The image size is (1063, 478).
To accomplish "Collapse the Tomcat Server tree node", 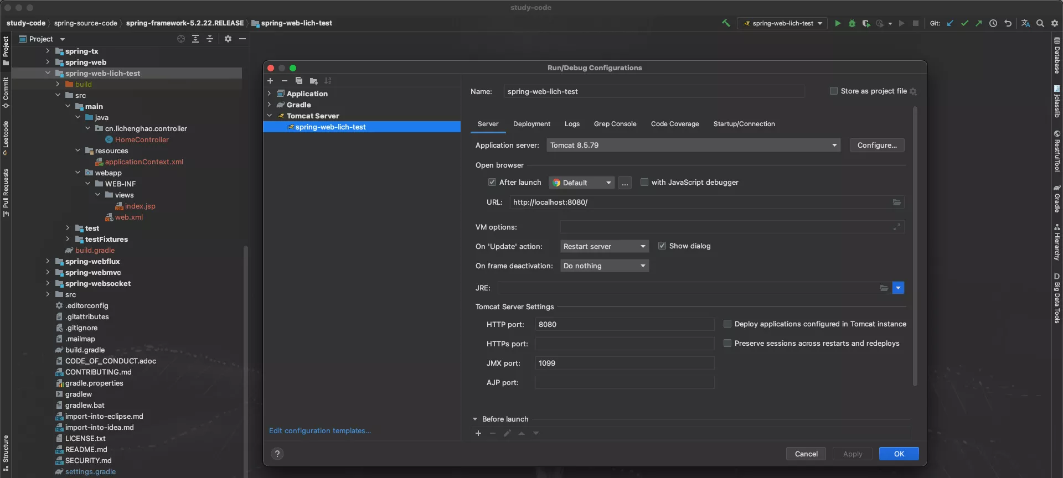I will pyautogui.click(x=270, y=116).
